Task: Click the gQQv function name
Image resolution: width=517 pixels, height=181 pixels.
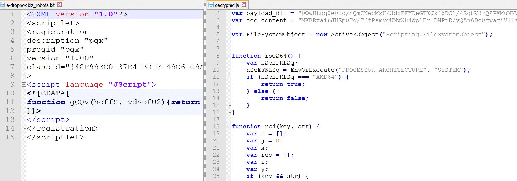Action: tap(79, 102)
